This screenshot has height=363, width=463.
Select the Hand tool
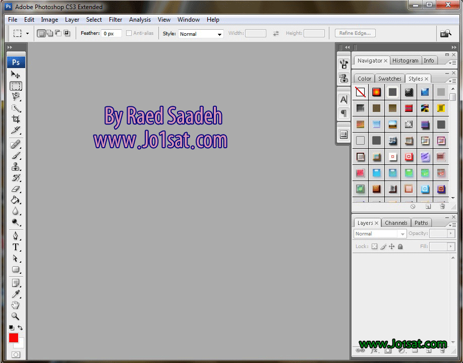16,305
